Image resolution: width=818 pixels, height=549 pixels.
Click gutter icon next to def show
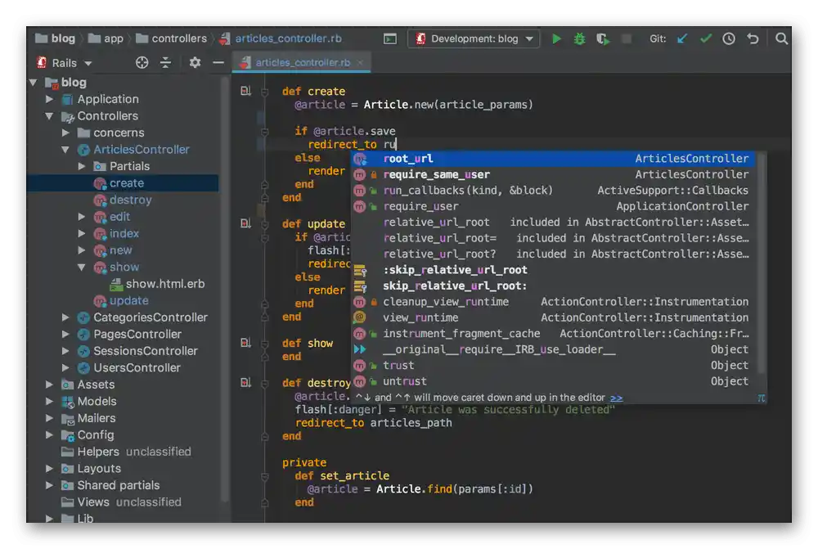(245, 343)
